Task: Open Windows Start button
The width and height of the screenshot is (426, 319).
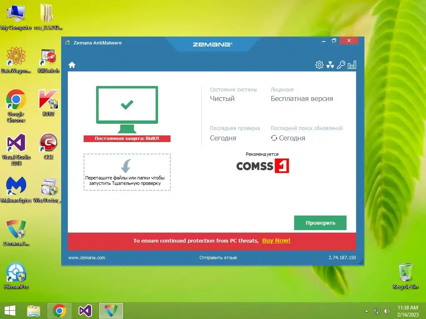Action: (10, 311)
